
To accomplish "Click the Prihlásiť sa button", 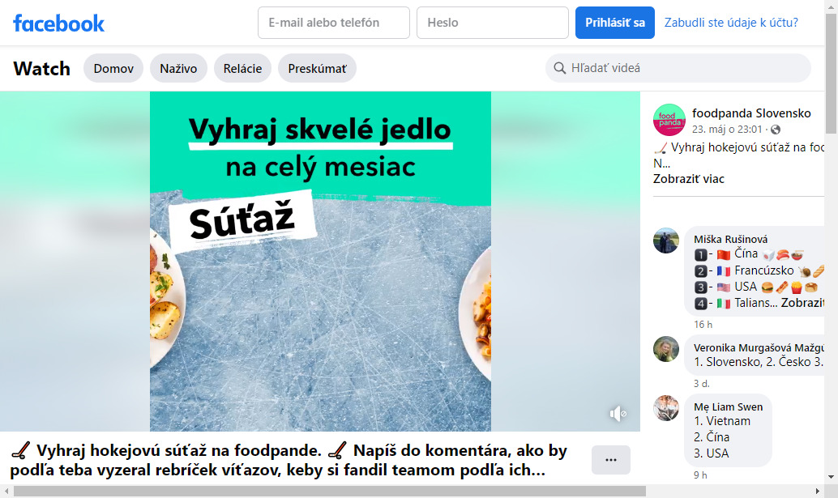I will pos(615,23).
